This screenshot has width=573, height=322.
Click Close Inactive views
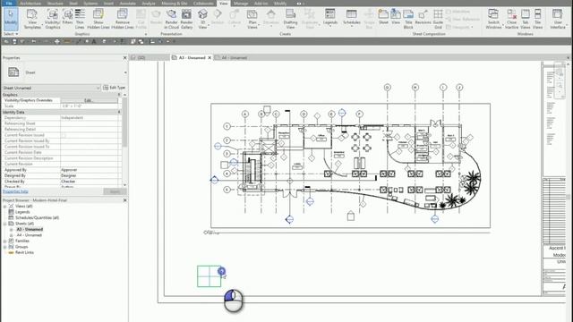(x=511, y=19)
